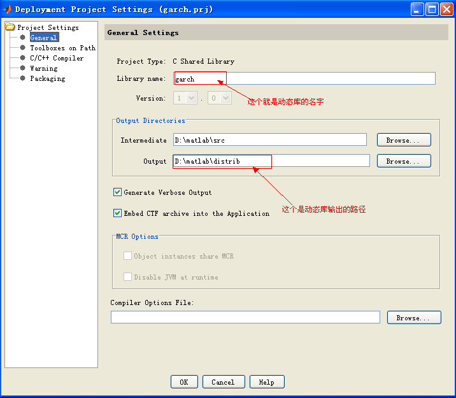Click the Project Settings folder icon
Screen dimensions: 456x398
click(x=10, y=27)
